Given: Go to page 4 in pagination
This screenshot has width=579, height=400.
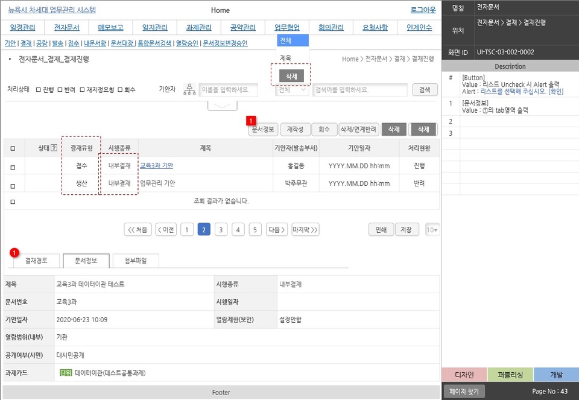Looking at the screenshot, I should (237, 229).
